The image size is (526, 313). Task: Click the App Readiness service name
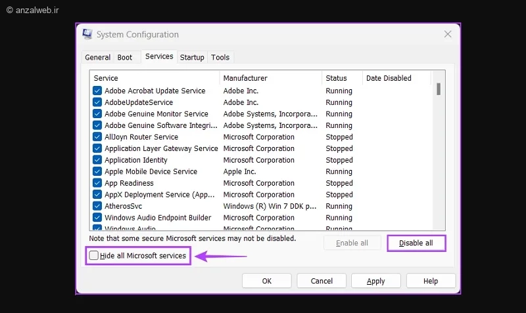(x=129, y=183)
